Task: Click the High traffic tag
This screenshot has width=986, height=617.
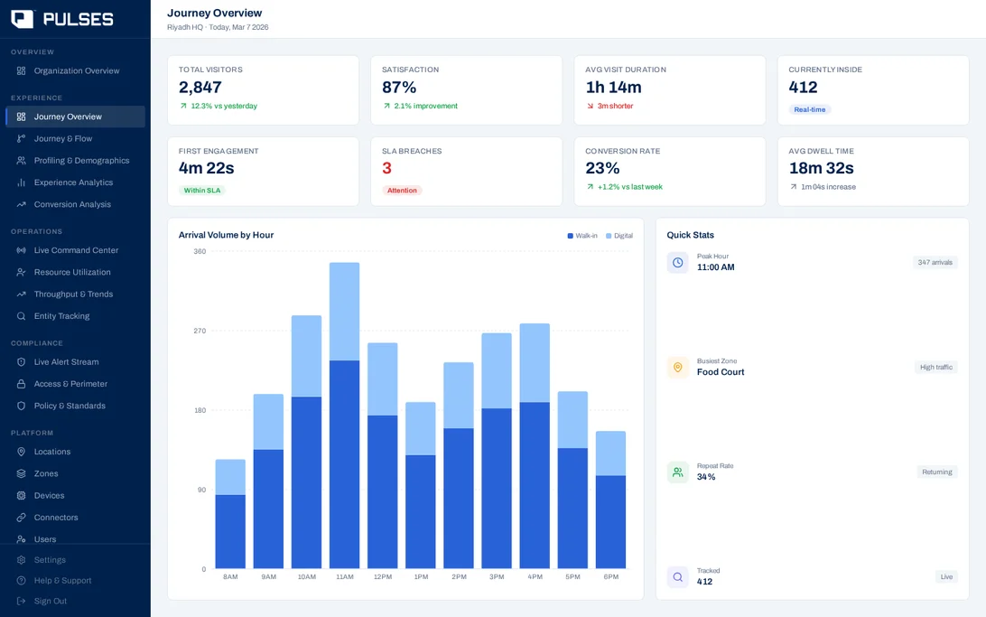Action: click(x=936, y=368)
